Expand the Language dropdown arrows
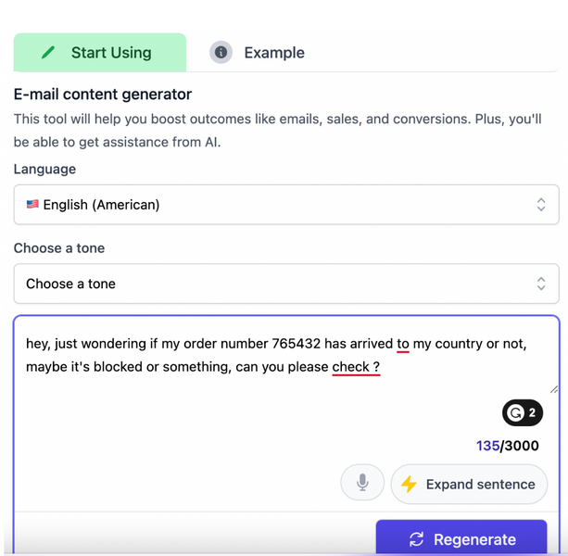This screenshot has width=568, height=556. coord(541,205)
